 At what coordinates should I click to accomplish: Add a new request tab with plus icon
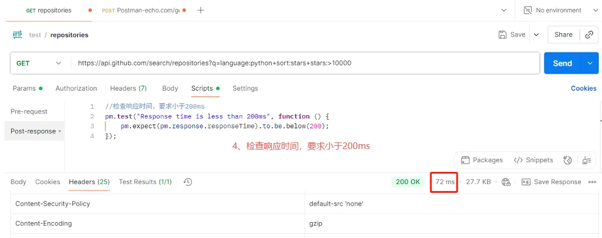point(201,10)
